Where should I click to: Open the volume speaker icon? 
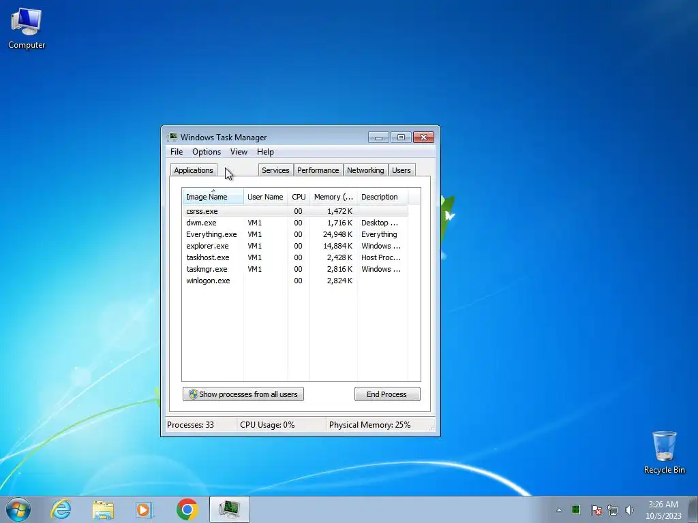pos(629,510)
